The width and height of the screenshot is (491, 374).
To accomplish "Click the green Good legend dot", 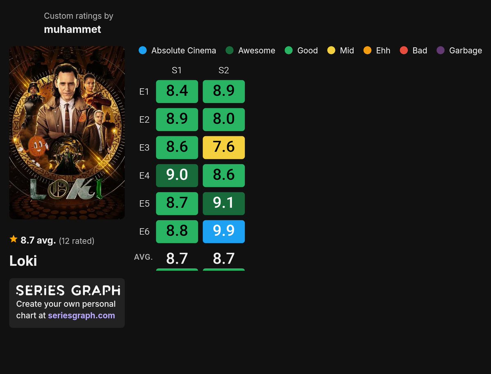I will point(288,51).
